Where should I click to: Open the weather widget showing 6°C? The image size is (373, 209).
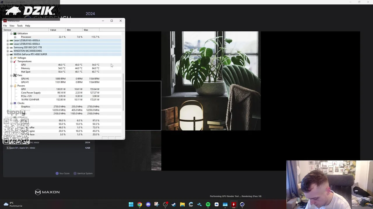13,204
